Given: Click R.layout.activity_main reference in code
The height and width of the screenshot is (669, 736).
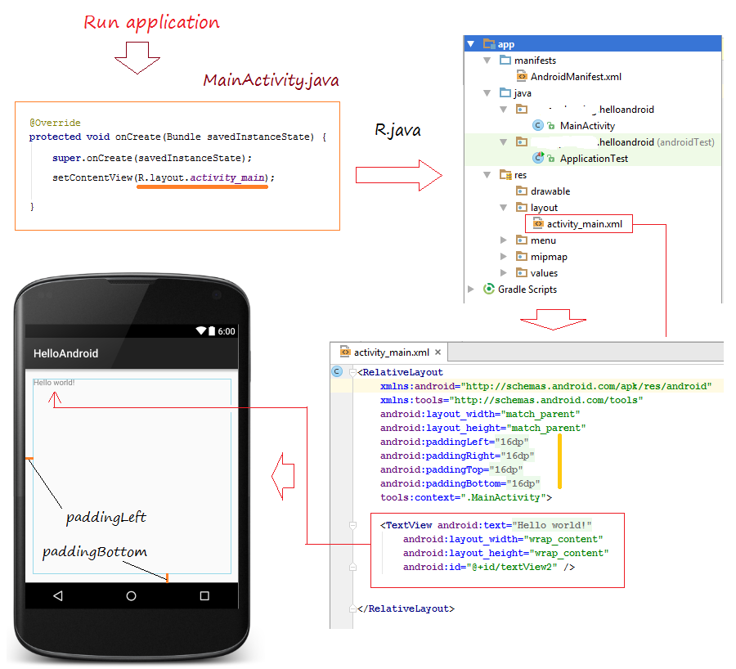Looking at the screenshot, I should pyautogui.click(x=204, y=177).
